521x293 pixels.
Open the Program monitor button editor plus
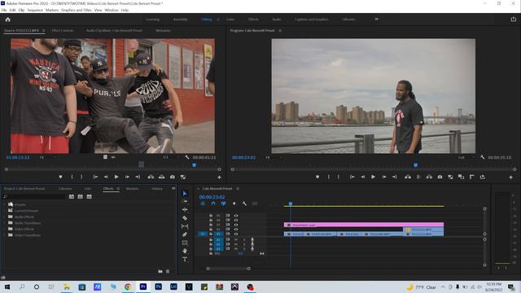[x=510, y=177]
